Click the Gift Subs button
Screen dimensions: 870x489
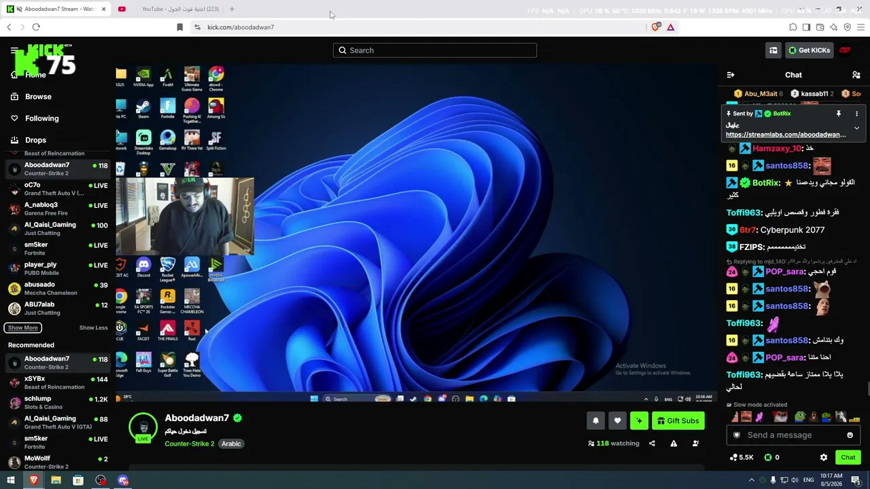[x=678, y=421]
